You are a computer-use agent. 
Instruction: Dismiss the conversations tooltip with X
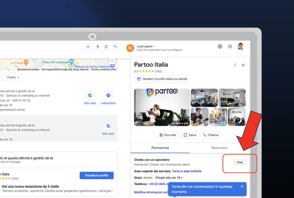click(242, 187)
